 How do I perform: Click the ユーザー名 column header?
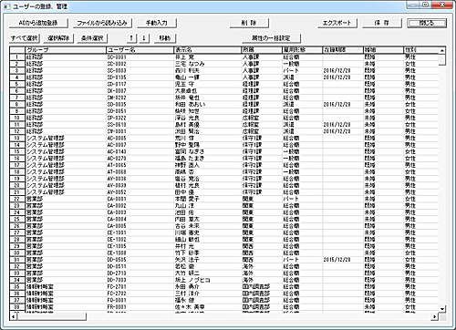140,50
